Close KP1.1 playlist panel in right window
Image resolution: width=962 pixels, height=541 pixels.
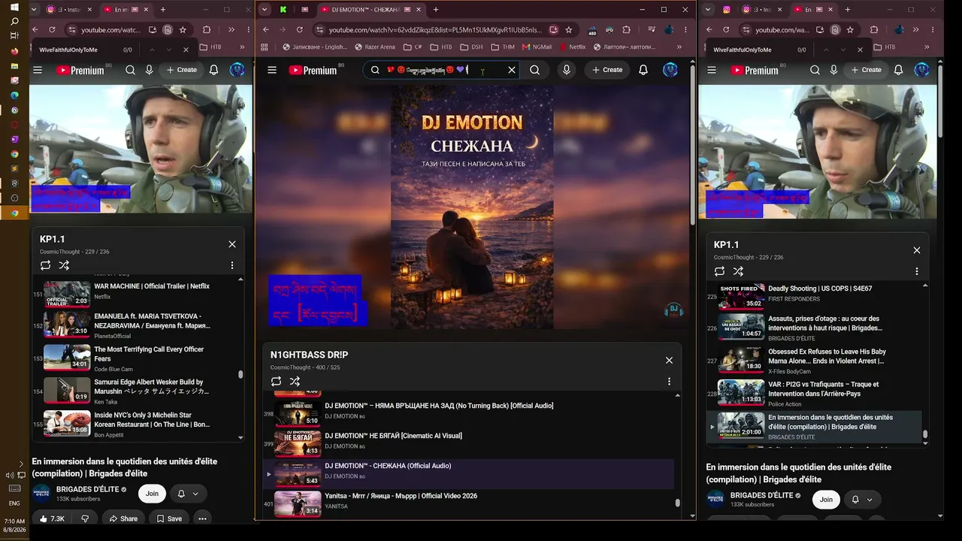click(917, 250)
